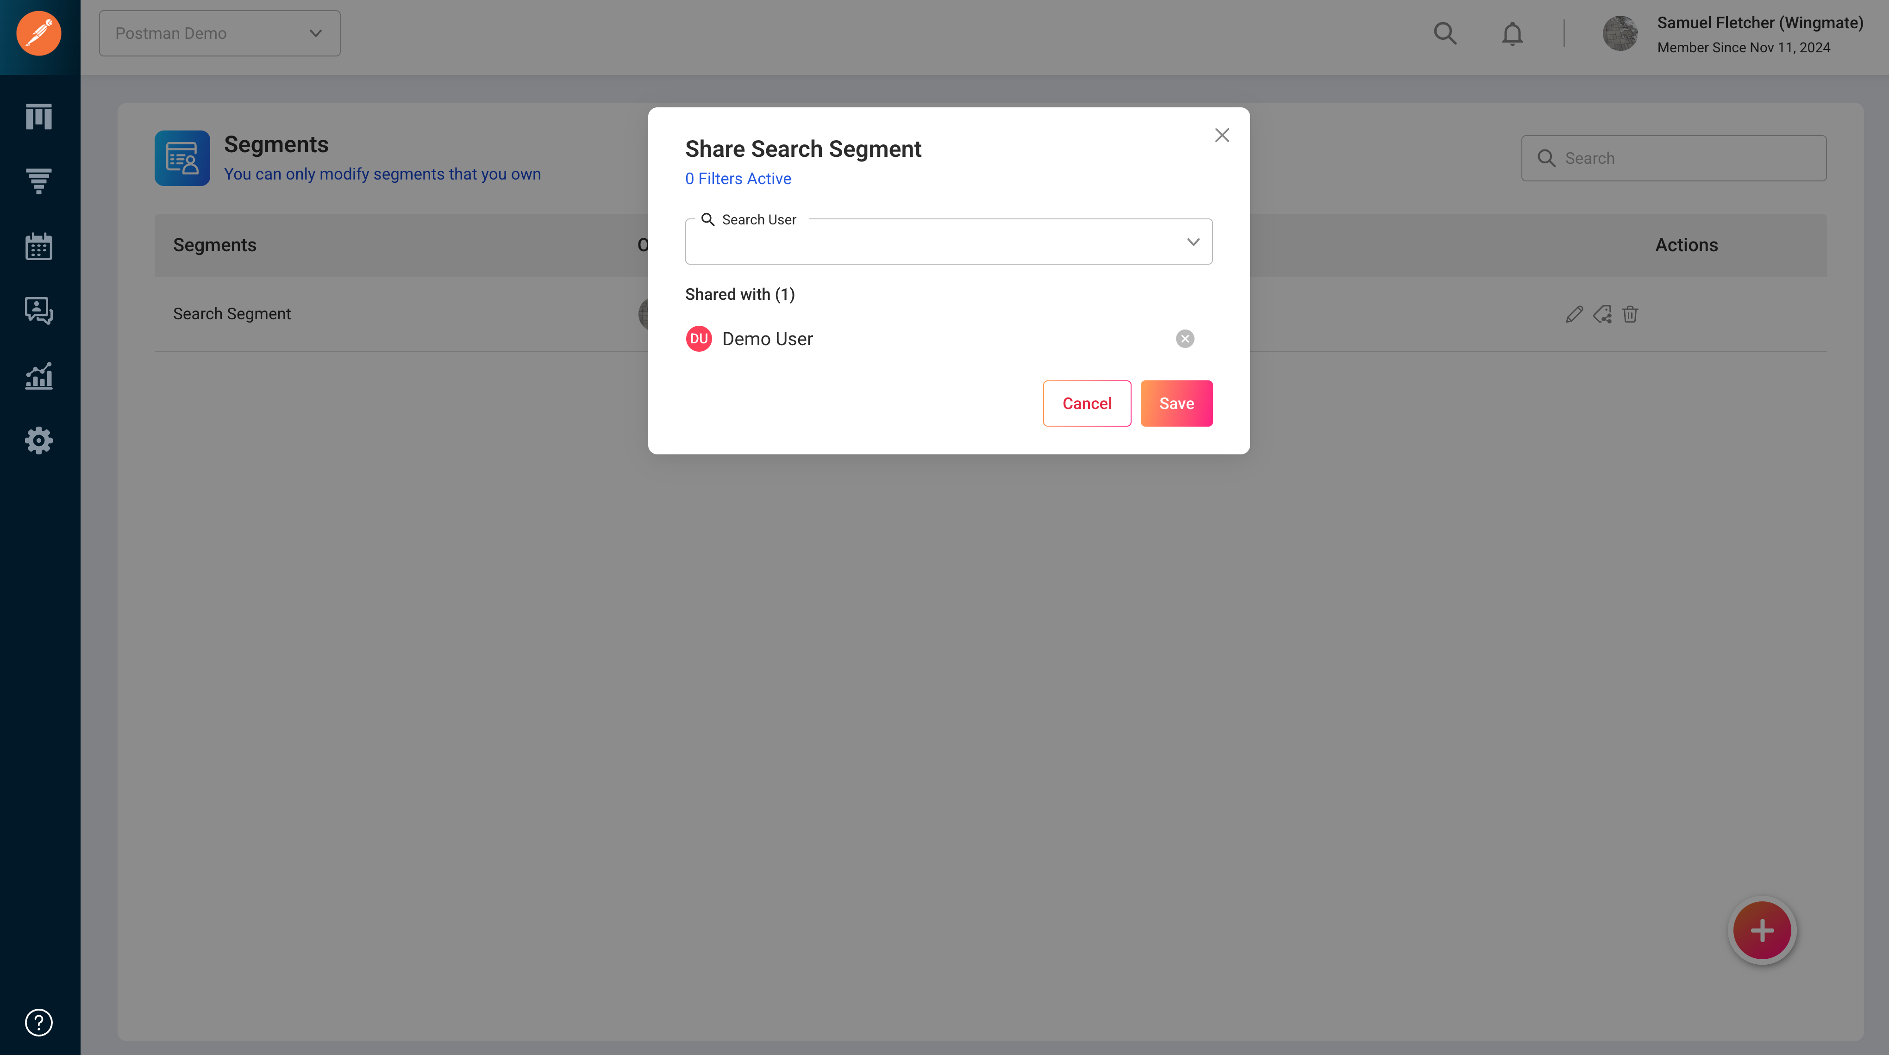Image resolution: width=1889 pixels, height=1055 pixels.
Task: Click the DU avatar badge
Action: pos(699,339)
